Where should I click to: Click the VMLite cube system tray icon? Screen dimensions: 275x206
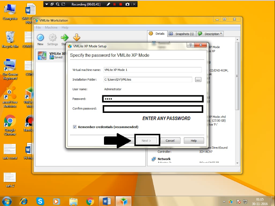(231, 202)
